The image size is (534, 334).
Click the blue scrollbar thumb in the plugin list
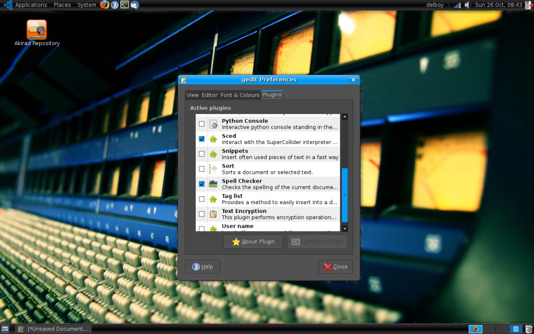point(345,195)
